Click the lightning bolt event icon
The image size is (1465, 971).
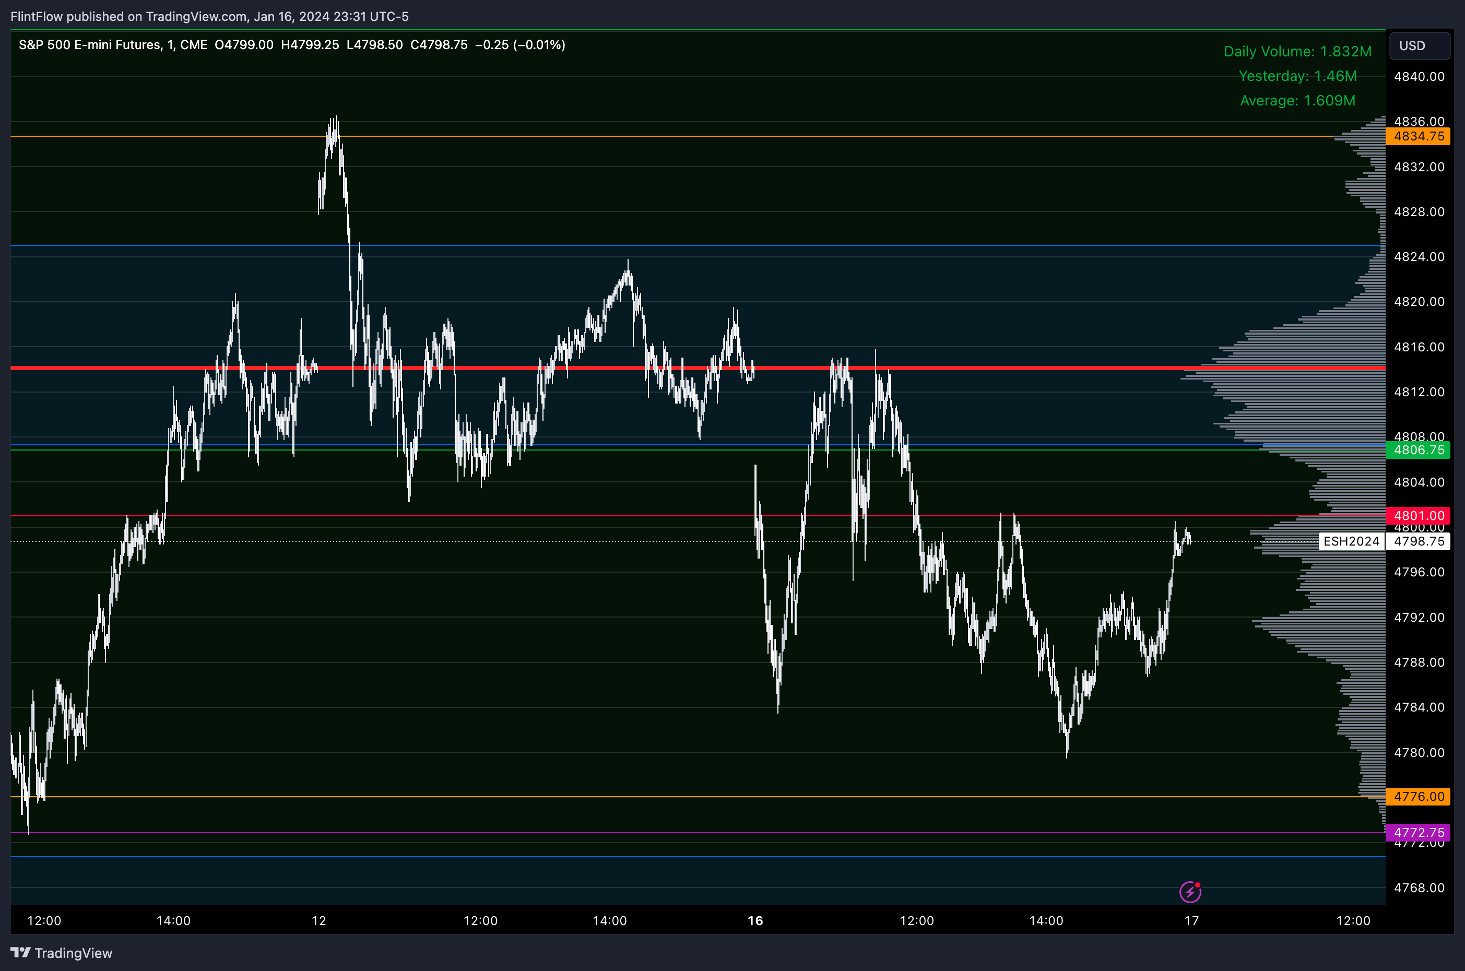[1189, 892]
